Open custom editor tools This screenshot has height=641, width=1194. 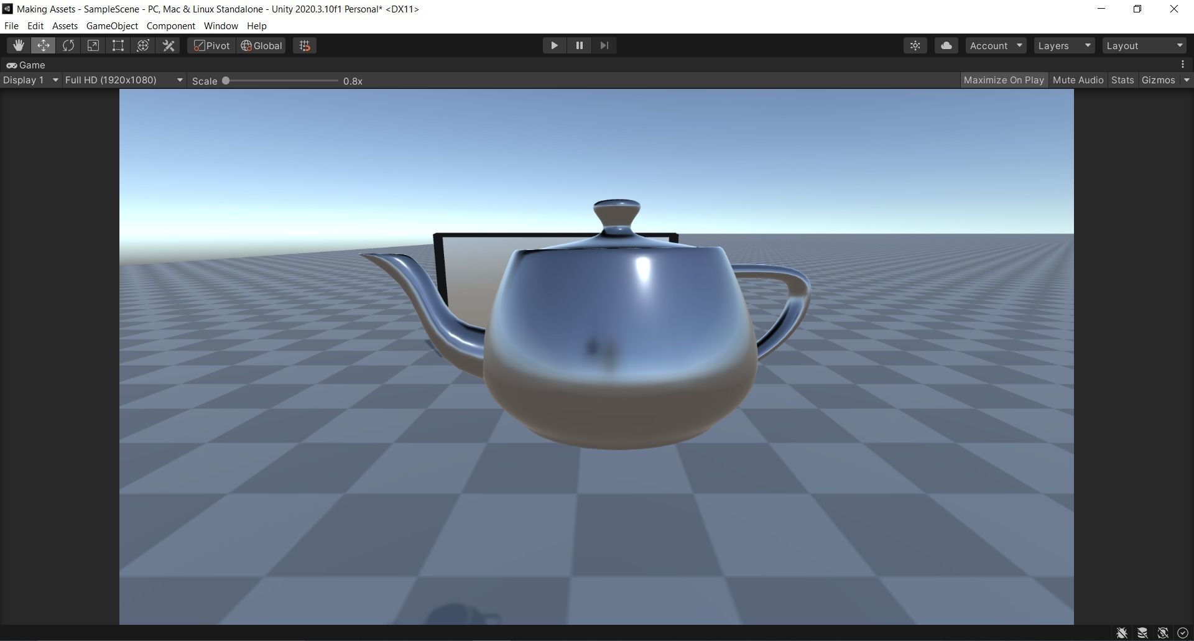[169, 45]
